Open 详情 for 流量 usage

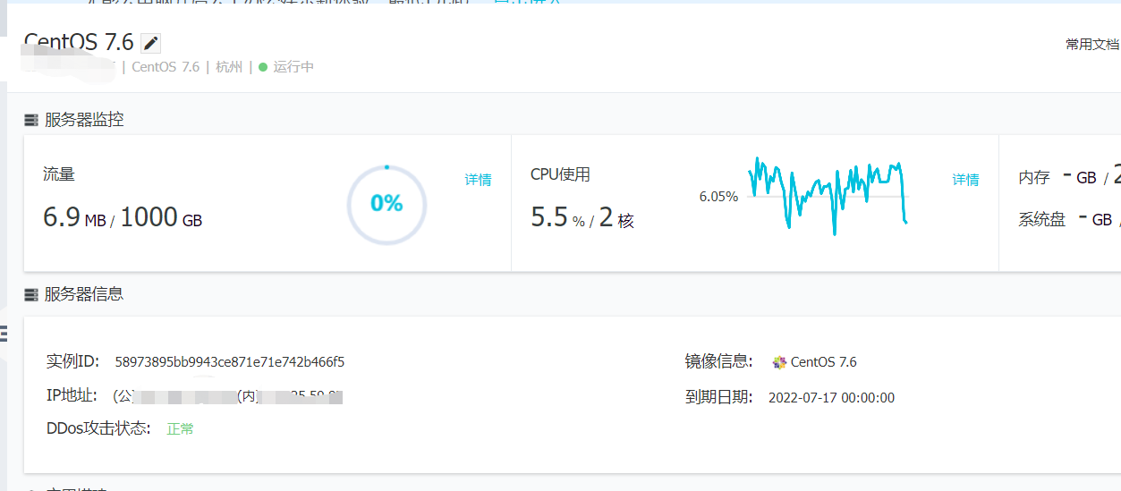[478, 180]
